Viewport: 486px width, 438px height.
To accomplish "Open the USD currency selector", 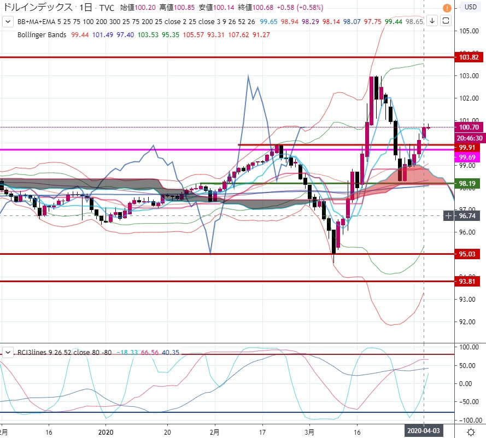I will click(x=470, y=7).
